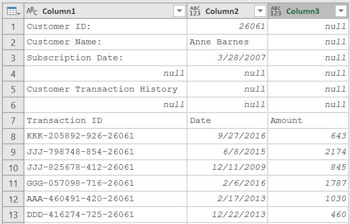Image resolution: width=350 pixels, height=224 pixels.
Task: Select row number 13
Action: click(13, 215)
